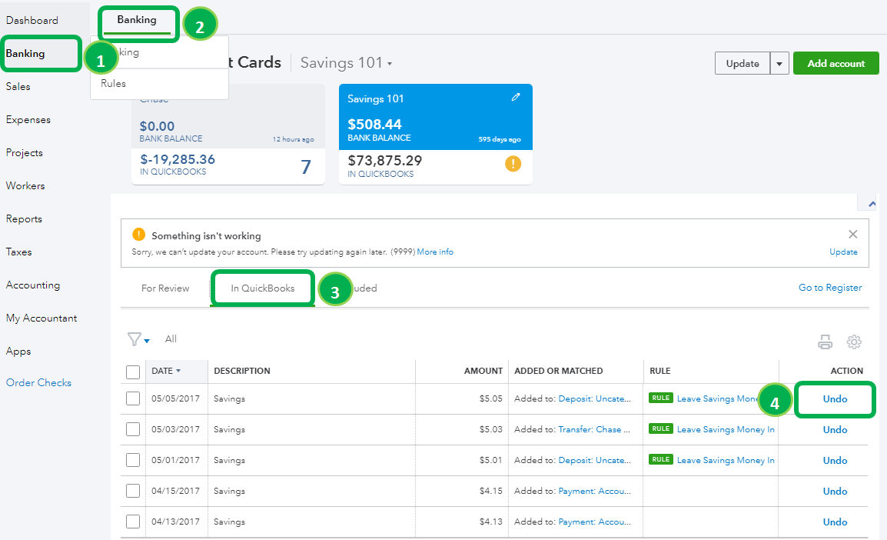Check the 05/05/2017 Savings row checkbox
Image resolution: width=887 pixels, height=540 pixels.
(x=133, y=398)
